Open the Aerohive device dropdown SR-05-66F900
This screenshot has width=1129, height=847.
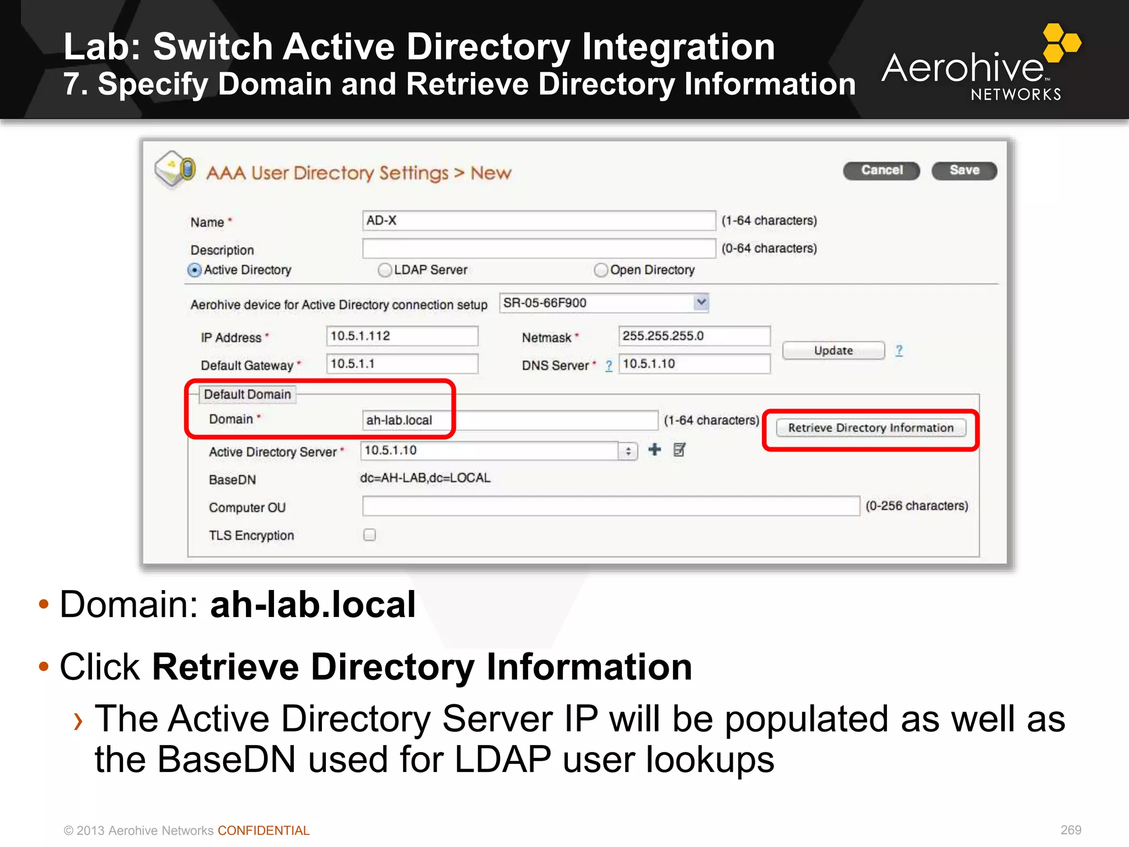tap(604, 303)
